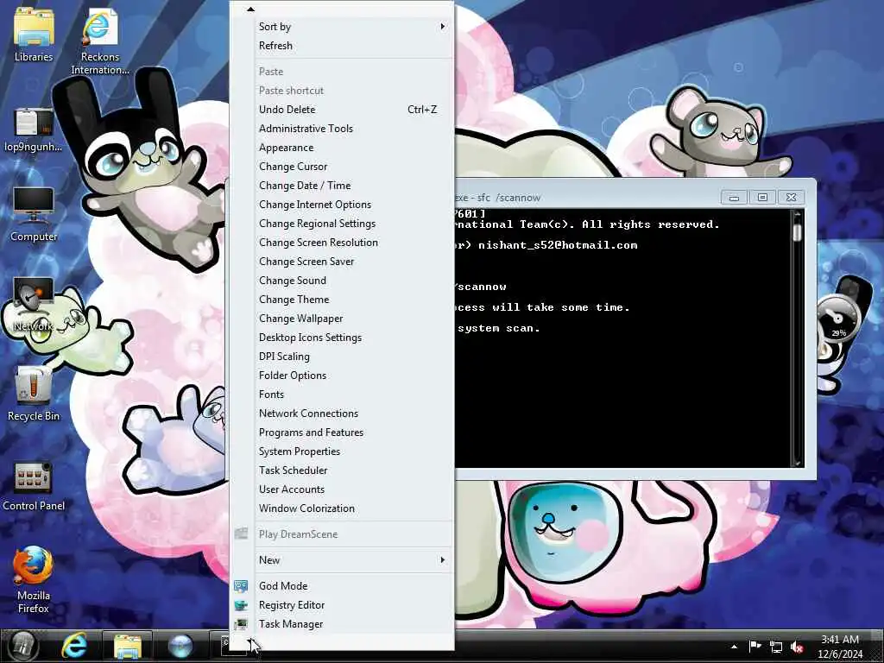Choose Fonts menu entry
This screenshot has width=884, height=663.
pyautogui.click(x=342, y=394)
